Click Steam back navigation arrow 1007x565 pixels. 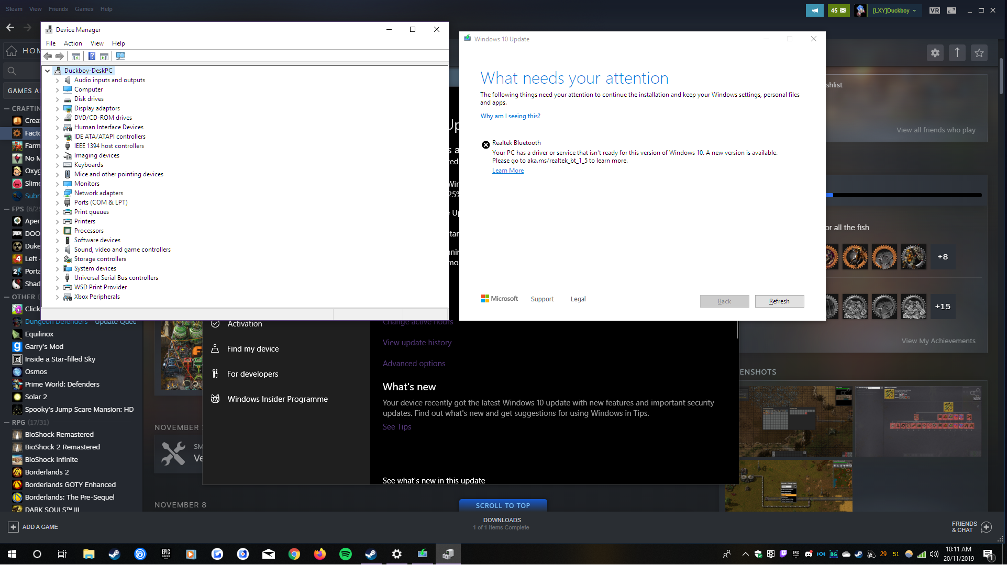(x=10, y=27)
